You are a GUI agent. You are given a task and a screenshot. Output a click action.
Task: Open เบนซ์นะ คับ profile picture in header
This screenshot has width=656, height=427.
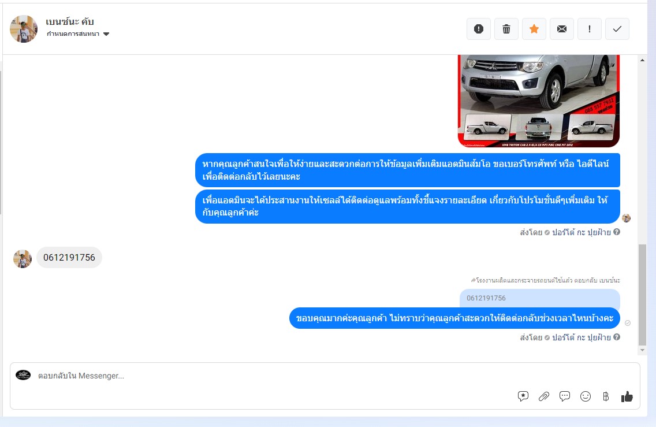24,29
